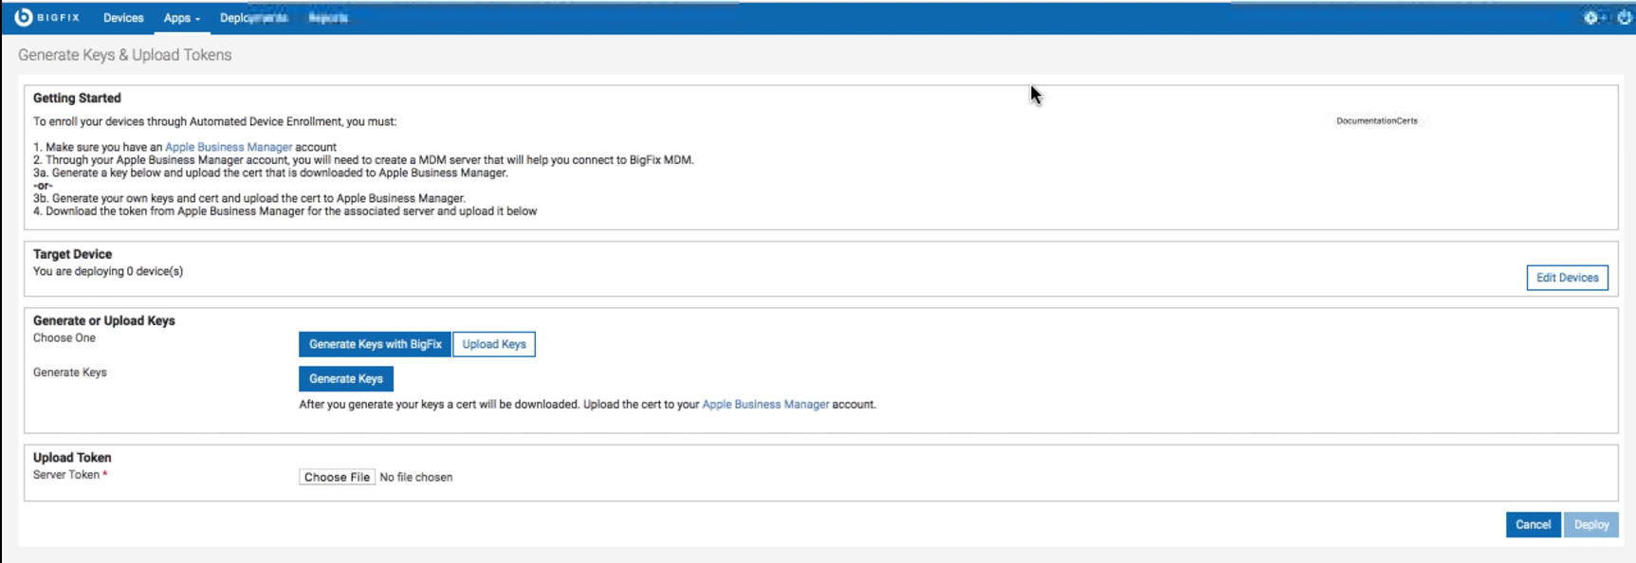Viewport: 1636px width, 563px height.
Task: Click Apple Business Manager link in step 1
Action: 229,147
